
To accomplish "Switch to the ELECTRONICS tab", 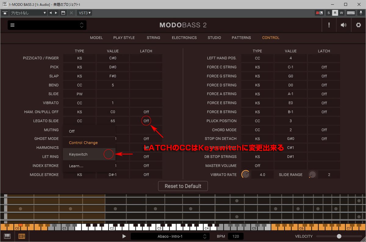I will pyautogui.click(x=184, y=38).
